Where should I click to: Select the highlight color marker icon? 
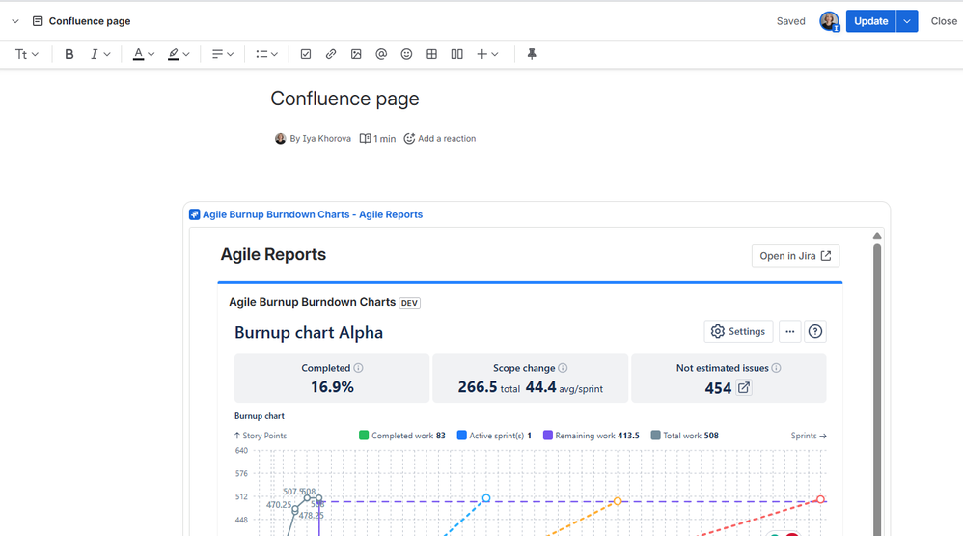click(174, 54)
